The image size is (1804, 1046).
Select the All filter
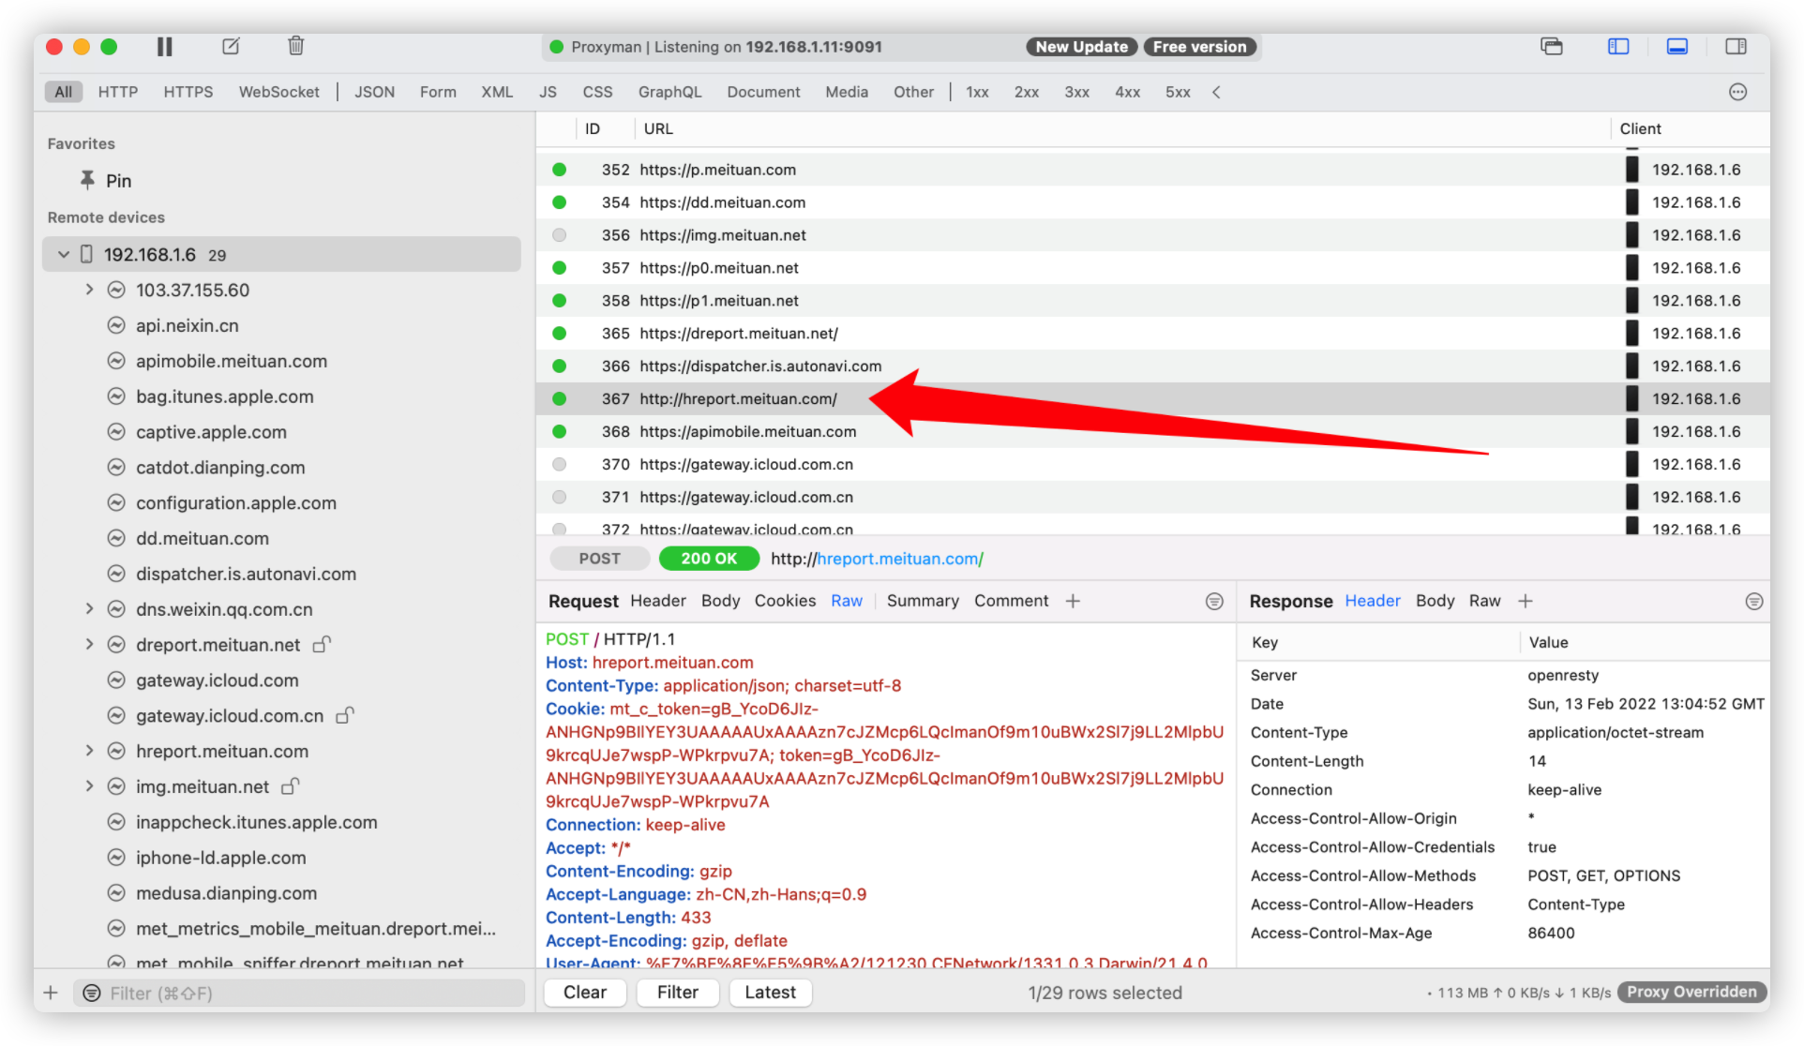coord(63,92)
